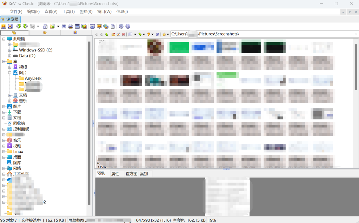Image resolution: width=359 pixels, height=223 pixels.
Task: Open the filter funnel dropdown arrow
Action: pos(153,34)
